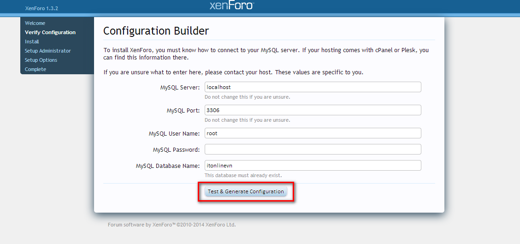Click the MySQL Database Name label
The width and height of the screenshot is (520, 244).
point(167,166)
